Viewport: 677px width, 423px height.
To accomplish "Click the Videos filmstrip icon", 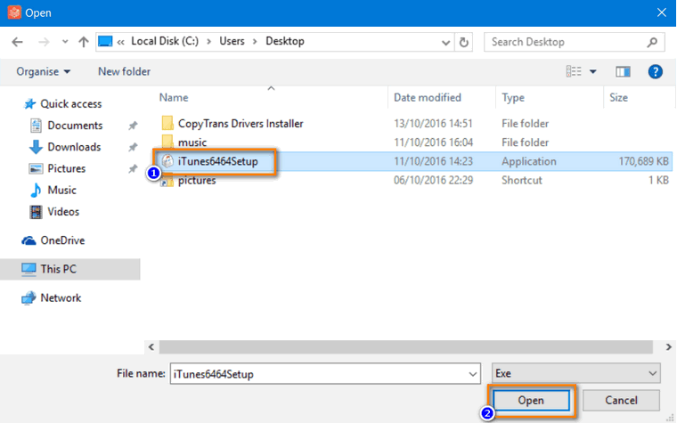I will [36, 212].
